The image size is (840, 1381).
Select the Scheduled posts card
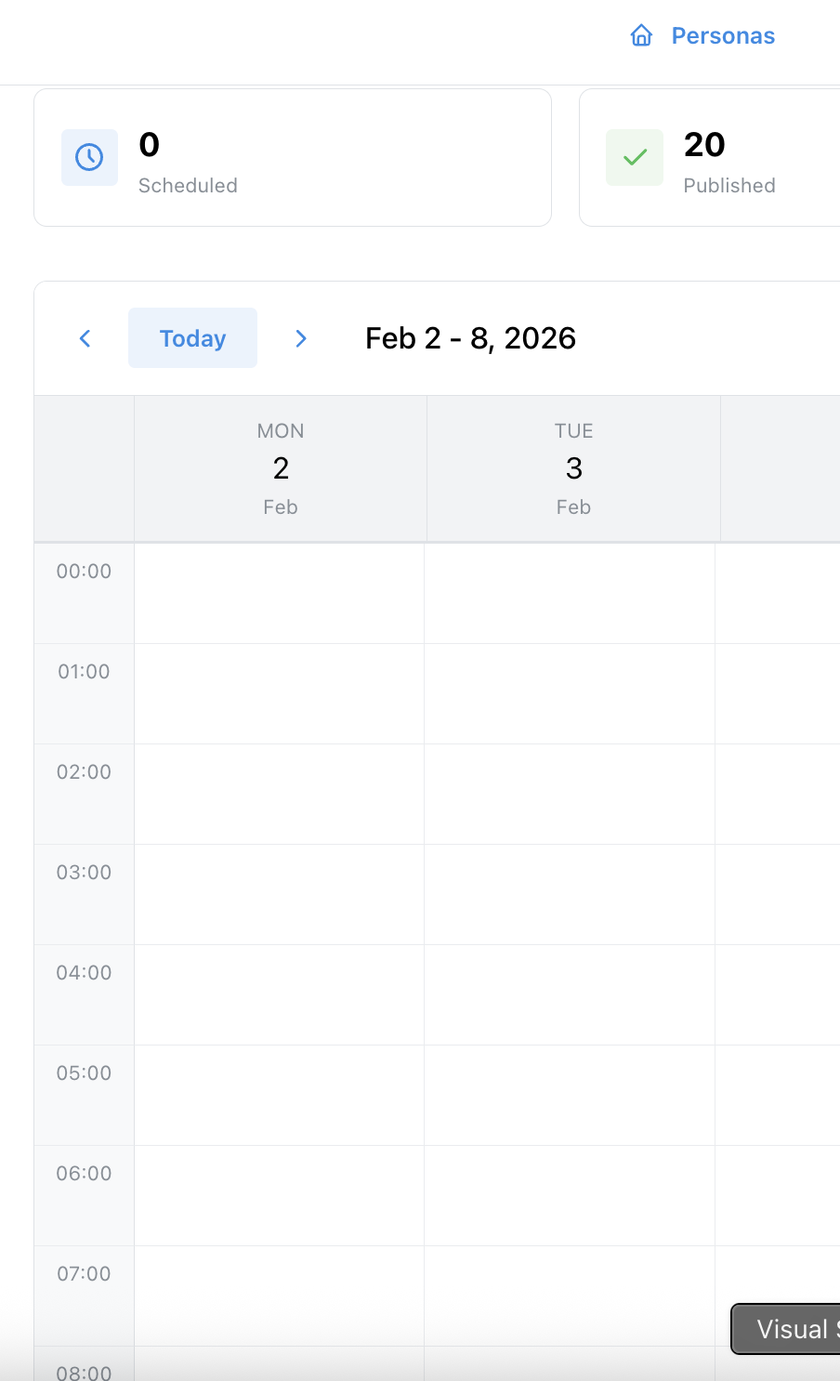point(293,157)
